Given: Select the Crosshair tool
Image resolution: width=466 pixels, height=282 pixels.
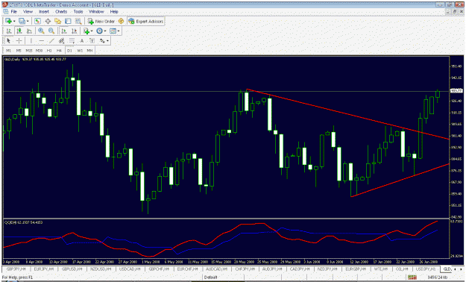Looking at the screenshot, I should pyautogui.click(x=19, y=41).
